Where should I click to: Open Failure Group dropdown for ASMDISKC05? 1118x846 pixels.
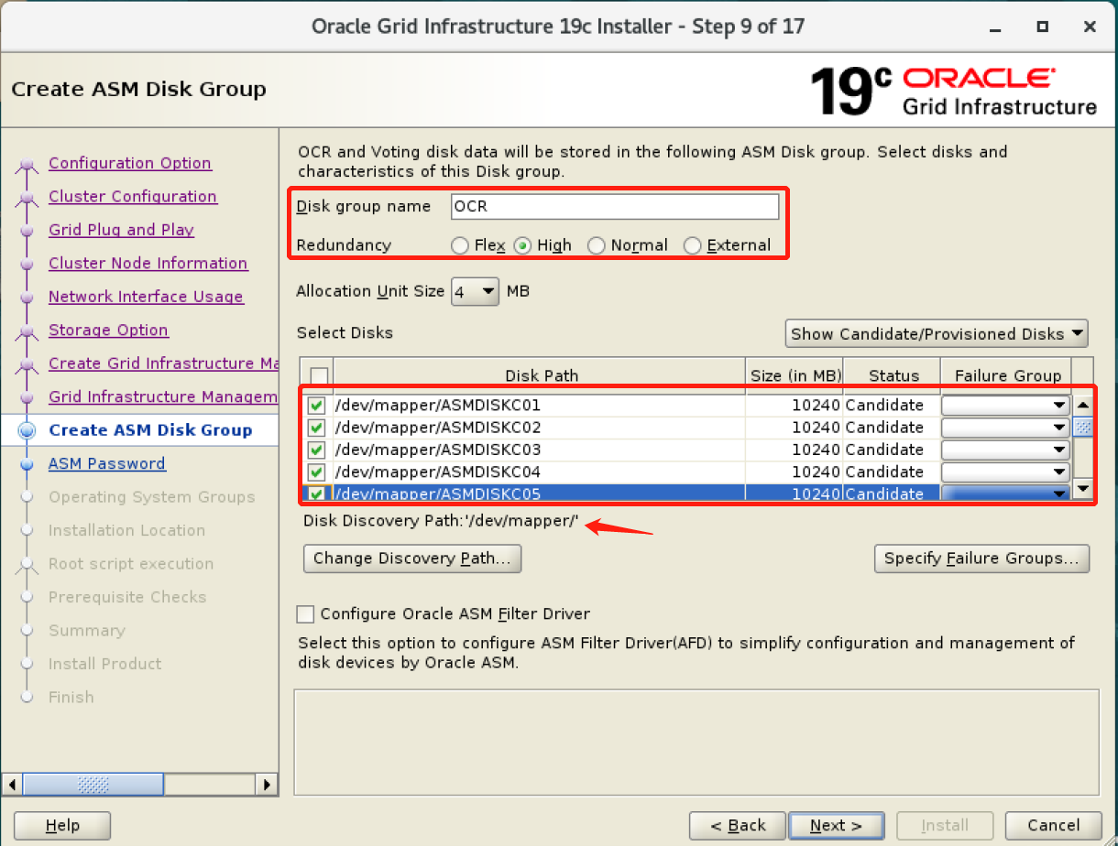coord(1005,493)
